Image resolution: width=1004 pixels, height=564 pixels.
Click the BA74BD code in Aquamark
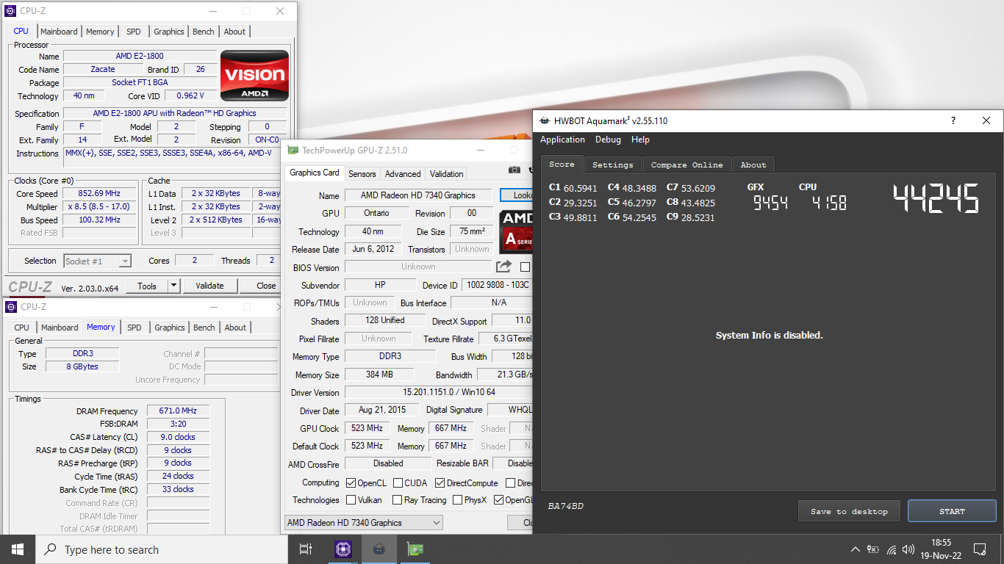pyautogui.click(x=566, y=506)
